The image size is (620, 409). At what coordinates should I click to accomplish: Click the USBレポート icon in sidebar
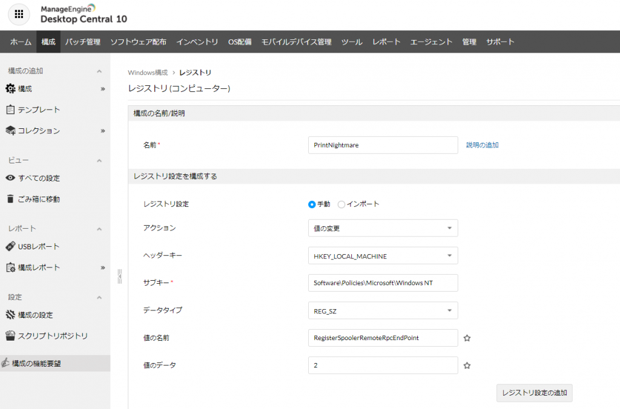pyautogui.click(x=10, y=246)
